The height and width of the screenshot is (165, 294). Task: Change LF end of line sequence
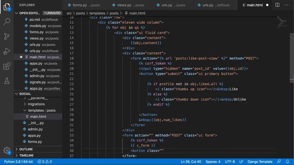click(241, 162)
